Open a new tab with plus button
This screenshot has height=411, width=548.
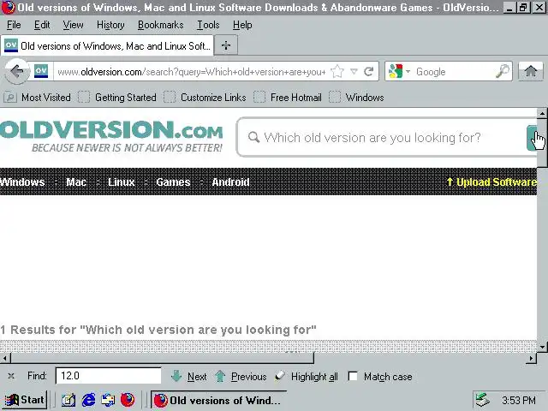[226, 45]
